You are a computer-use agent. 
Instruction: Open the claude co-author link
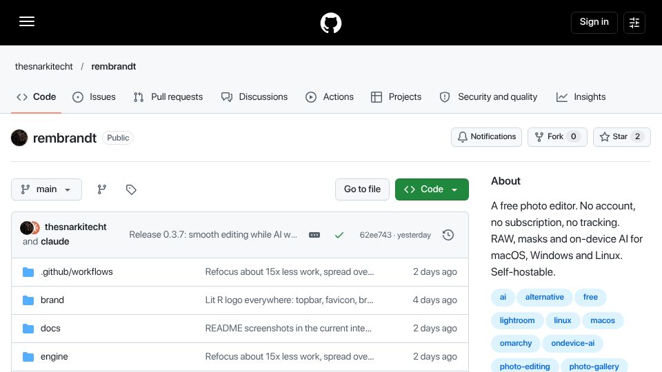coord(55,241)
